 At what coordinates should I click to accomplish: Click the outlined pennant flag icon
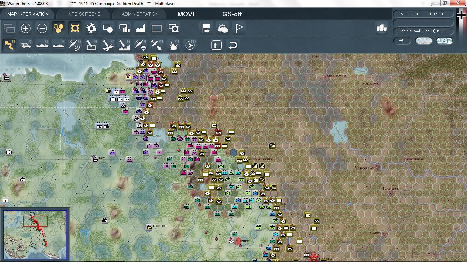[x=239, y=28]
